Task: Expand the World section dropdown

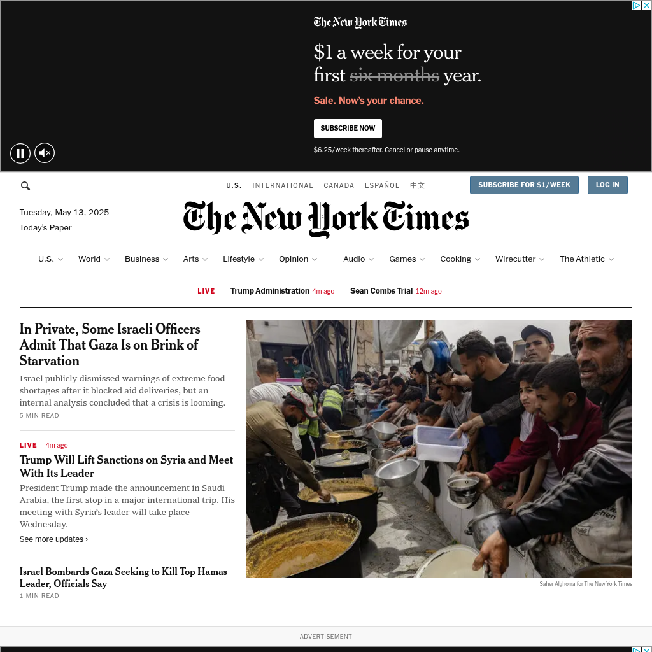Action: tap(107, 259)
